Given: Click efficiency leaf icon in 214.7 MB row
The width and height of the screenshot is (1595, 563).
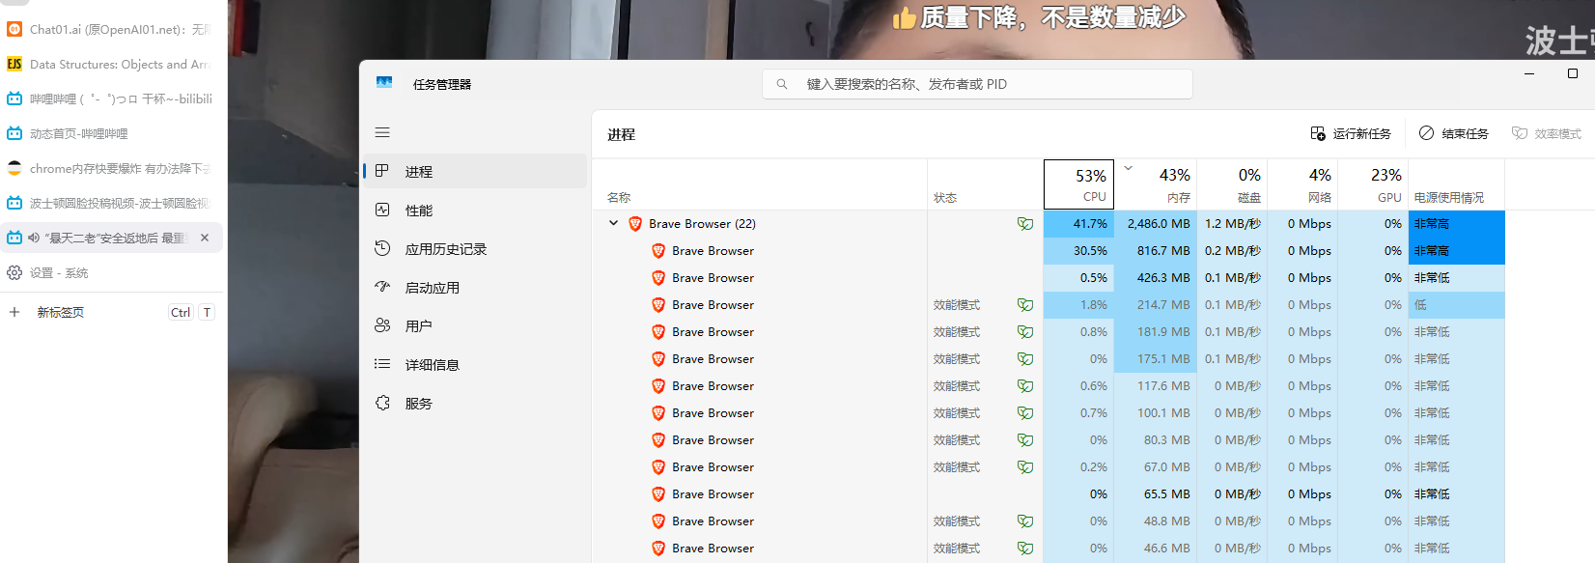Looking at the screenshot, I should (1025, 305).
